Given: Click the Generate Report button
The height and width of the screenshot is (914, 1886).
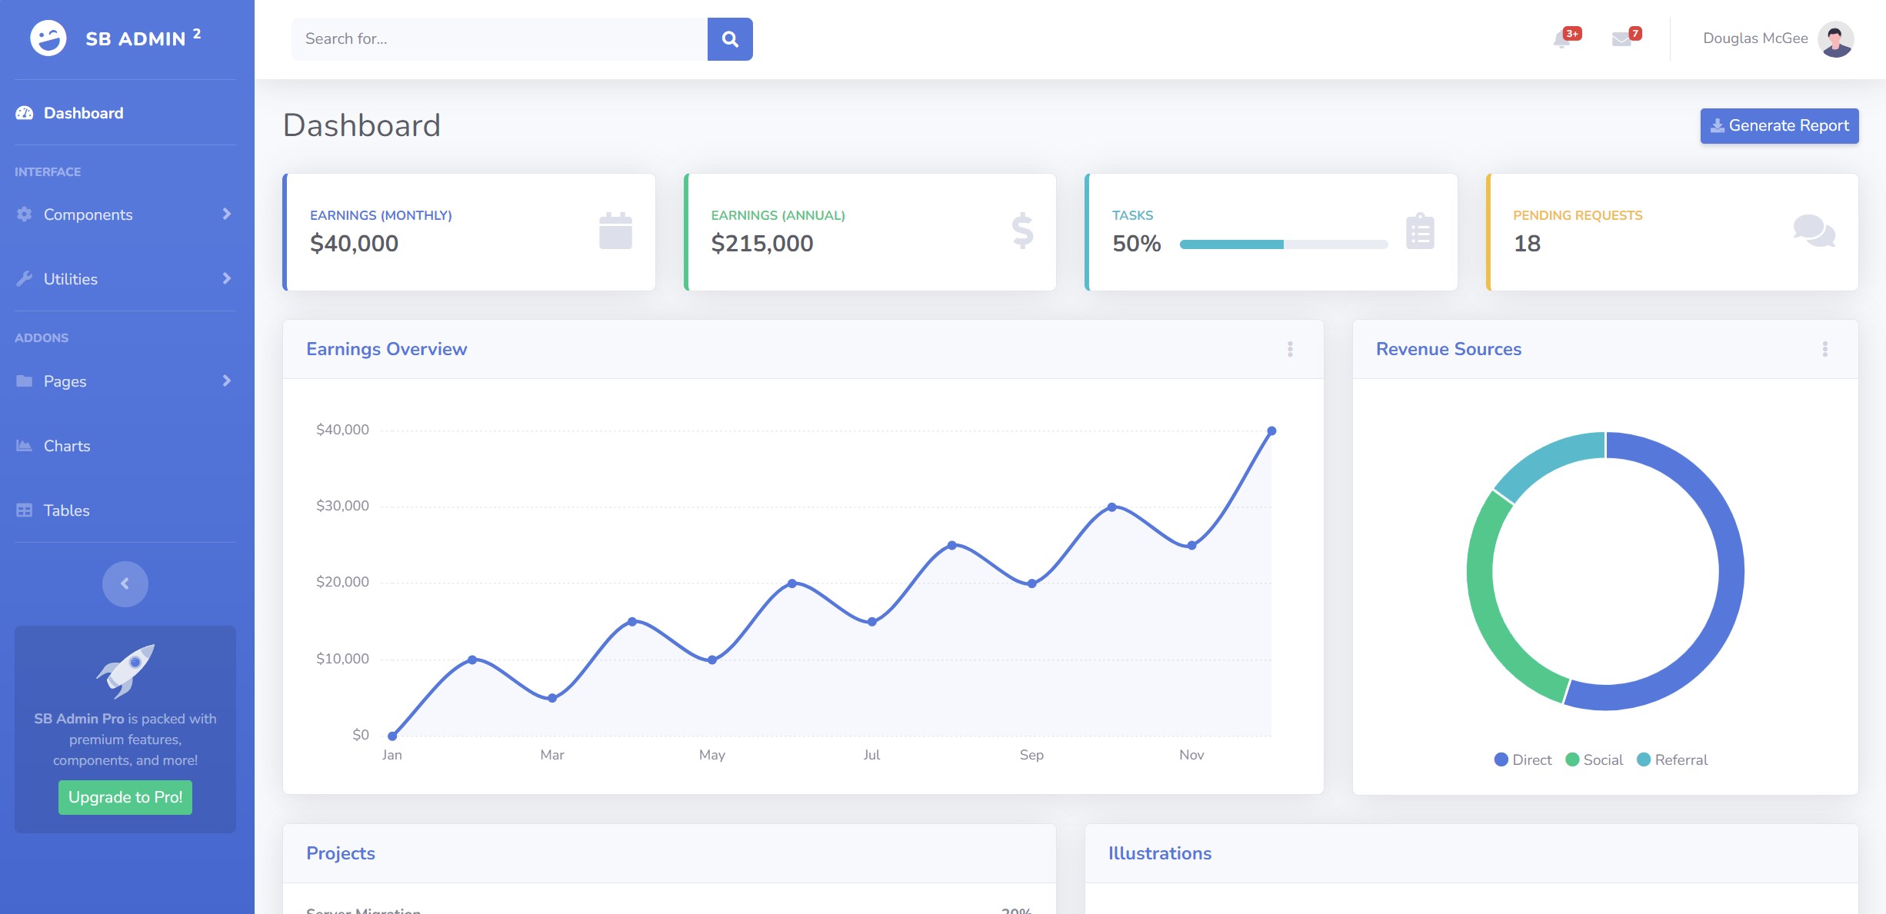Looking at the screenshot, I should point(1779,126).
